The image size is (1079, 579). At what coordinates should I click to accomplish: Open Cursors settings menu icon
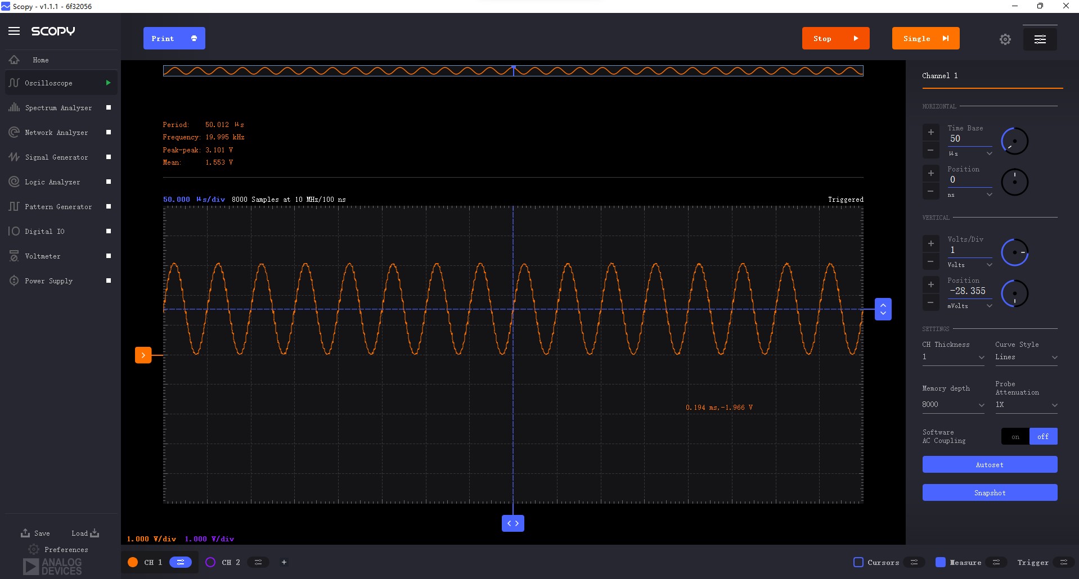click(914, 562)
